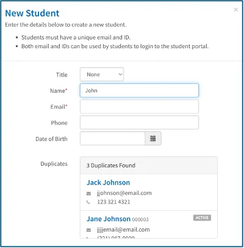Screen dimensions: 244x248
Task: Open the Jane Johnson duplicate record
Action: pyautogui.click(x=109, y=219)
